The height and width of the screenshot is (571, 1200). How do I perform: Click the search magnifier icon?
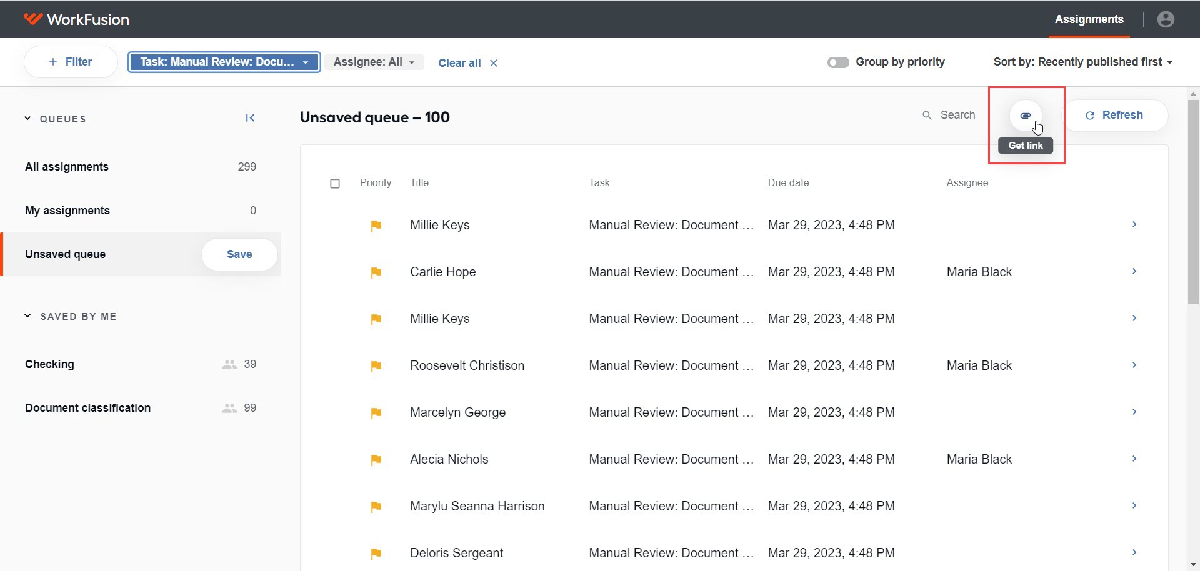[927, 116]
